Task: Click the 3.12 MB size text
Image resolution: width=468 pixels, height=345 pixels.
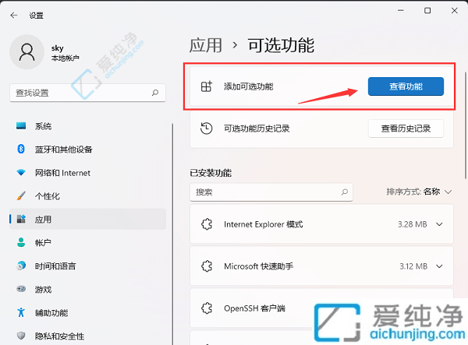Action: (x=413, y=266)
